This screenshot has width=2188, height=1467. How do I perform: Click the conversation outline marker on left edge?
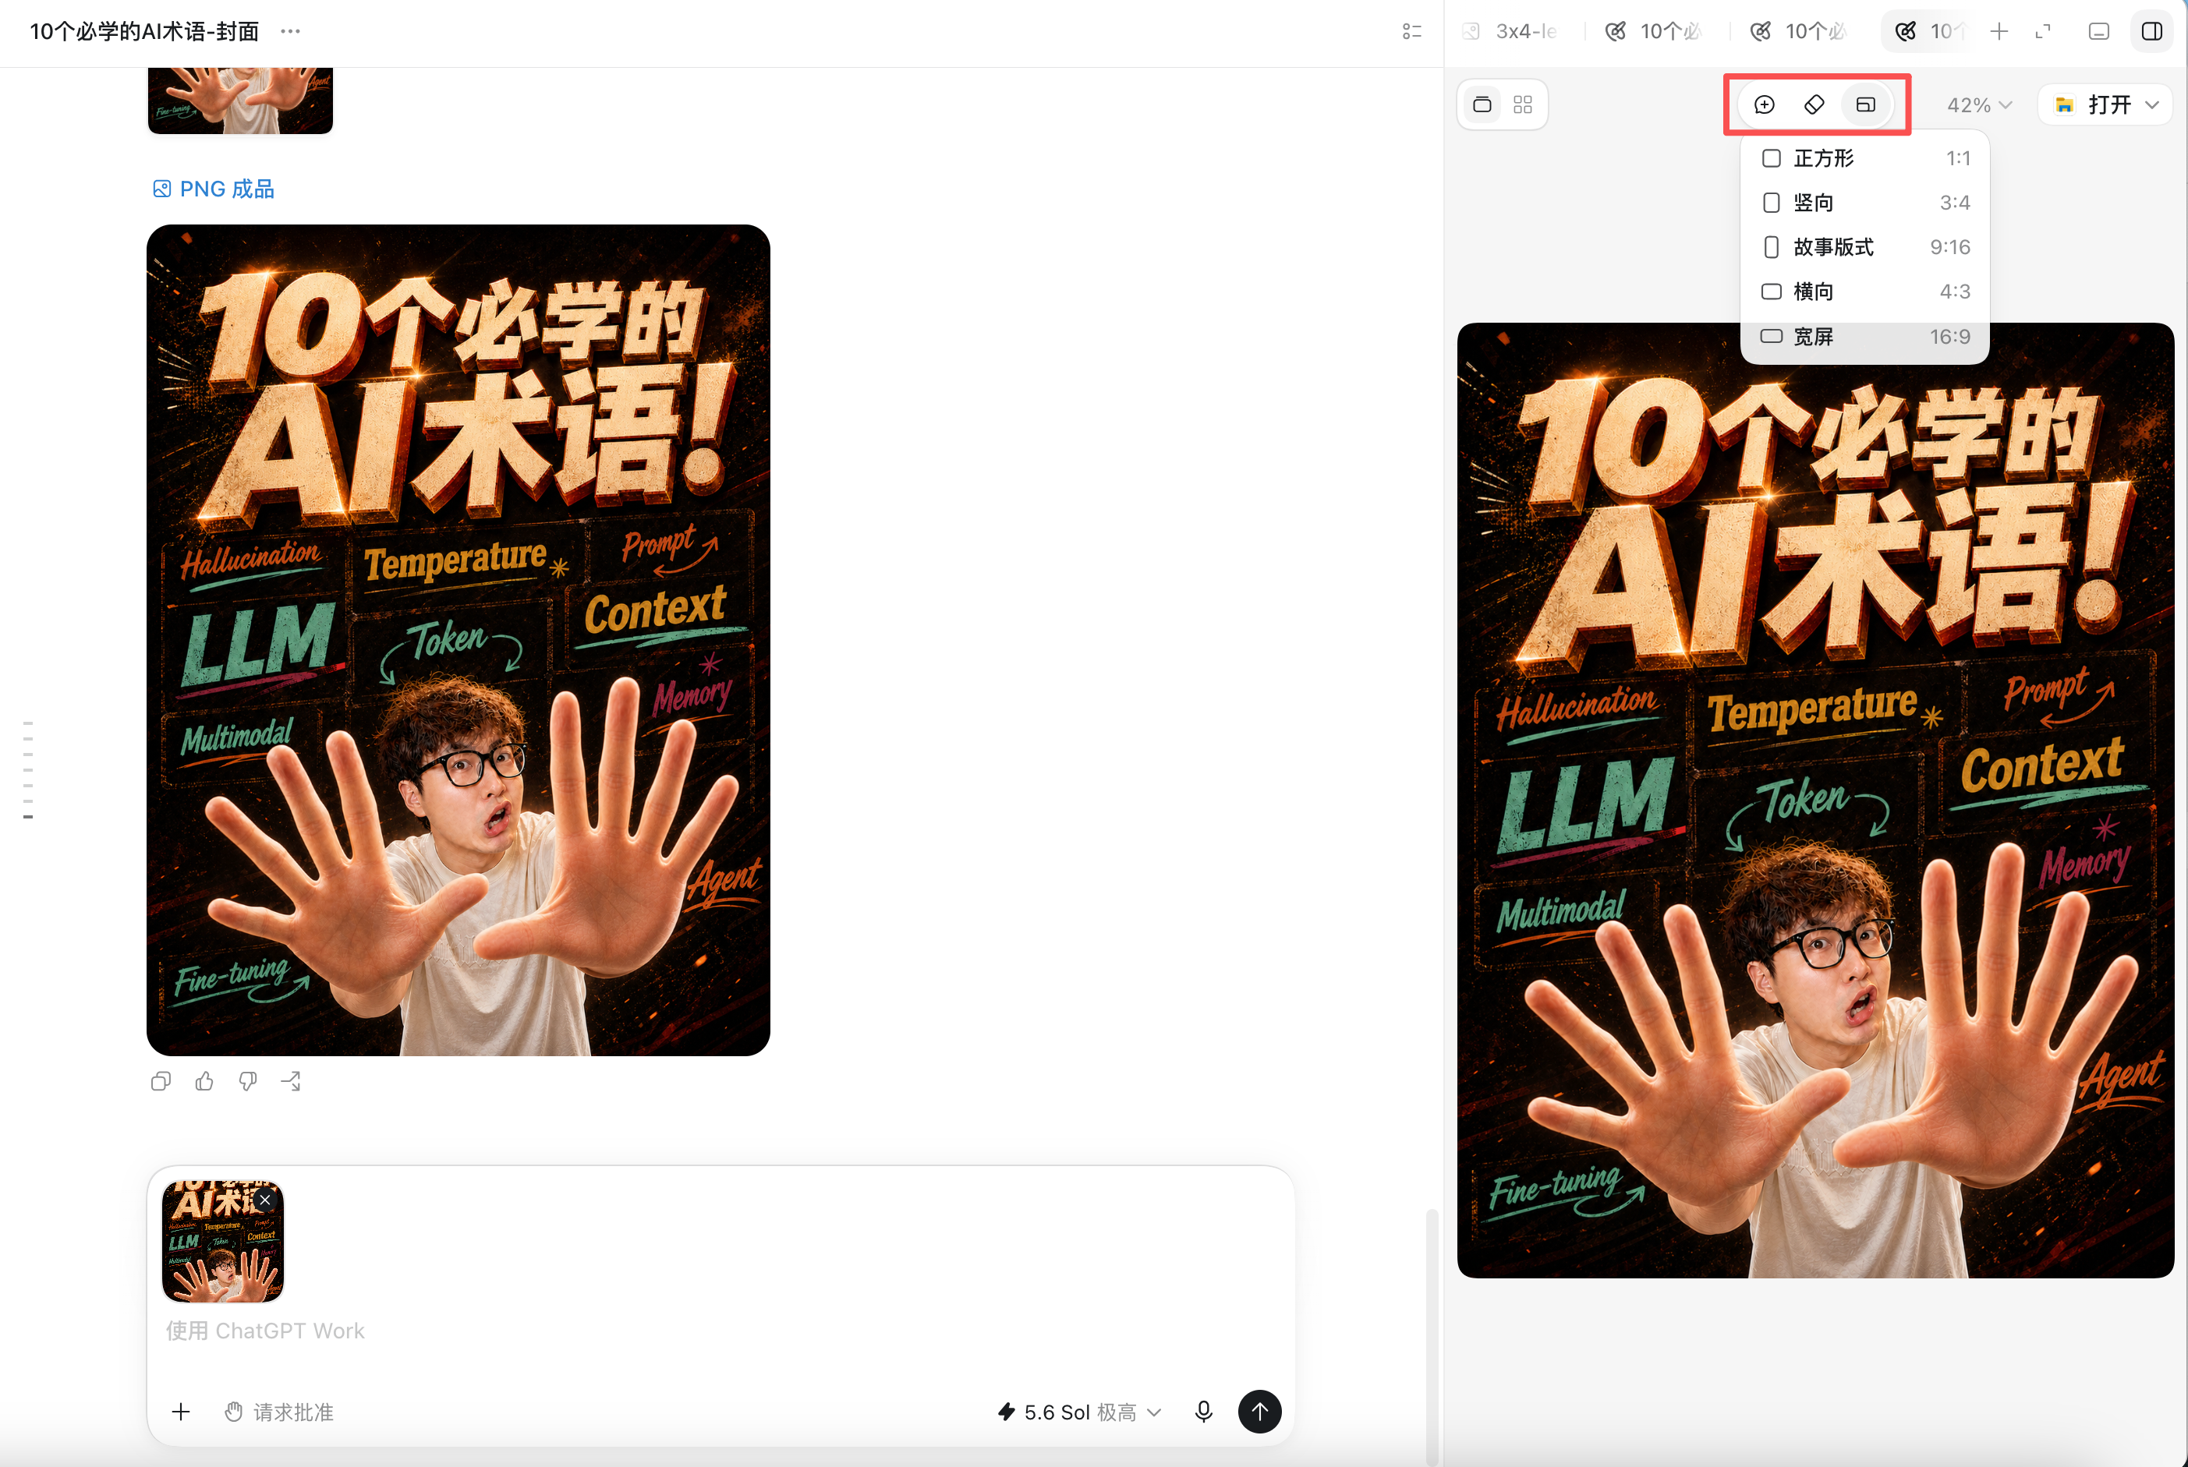[x=28, y=770]
